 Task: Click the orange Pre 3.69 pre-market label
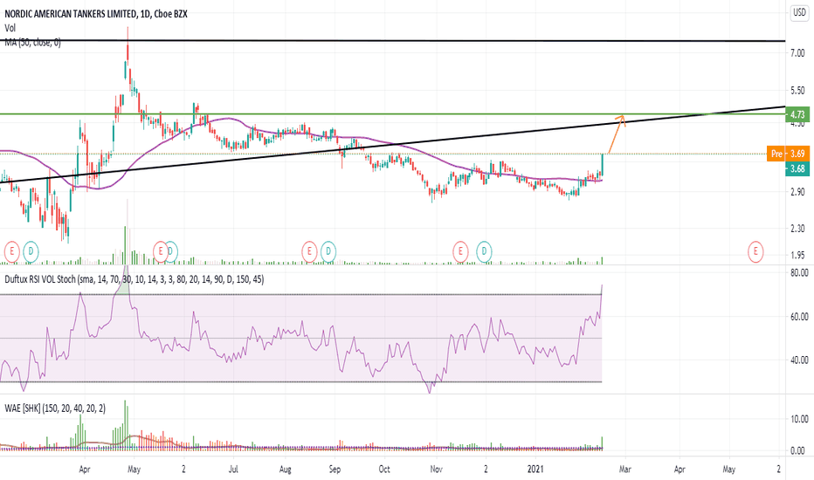pos(788,154)
